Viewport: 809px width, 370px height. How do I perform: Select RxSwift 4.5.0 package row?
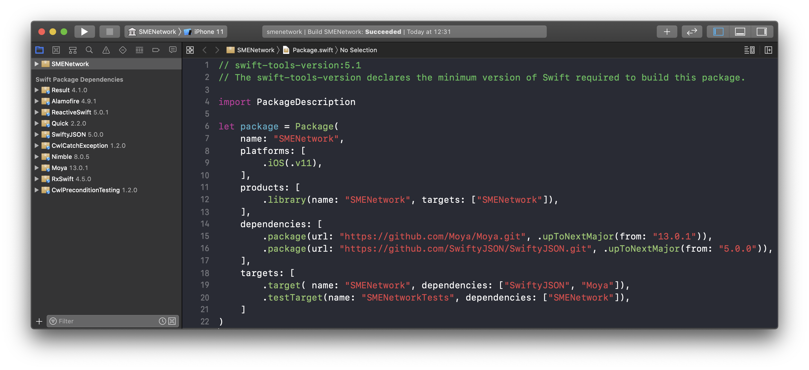(x=106, y=179)
